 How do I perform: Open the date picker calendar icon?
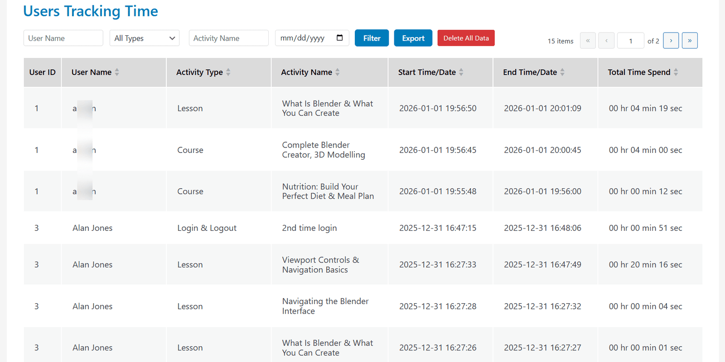point(340,38)
